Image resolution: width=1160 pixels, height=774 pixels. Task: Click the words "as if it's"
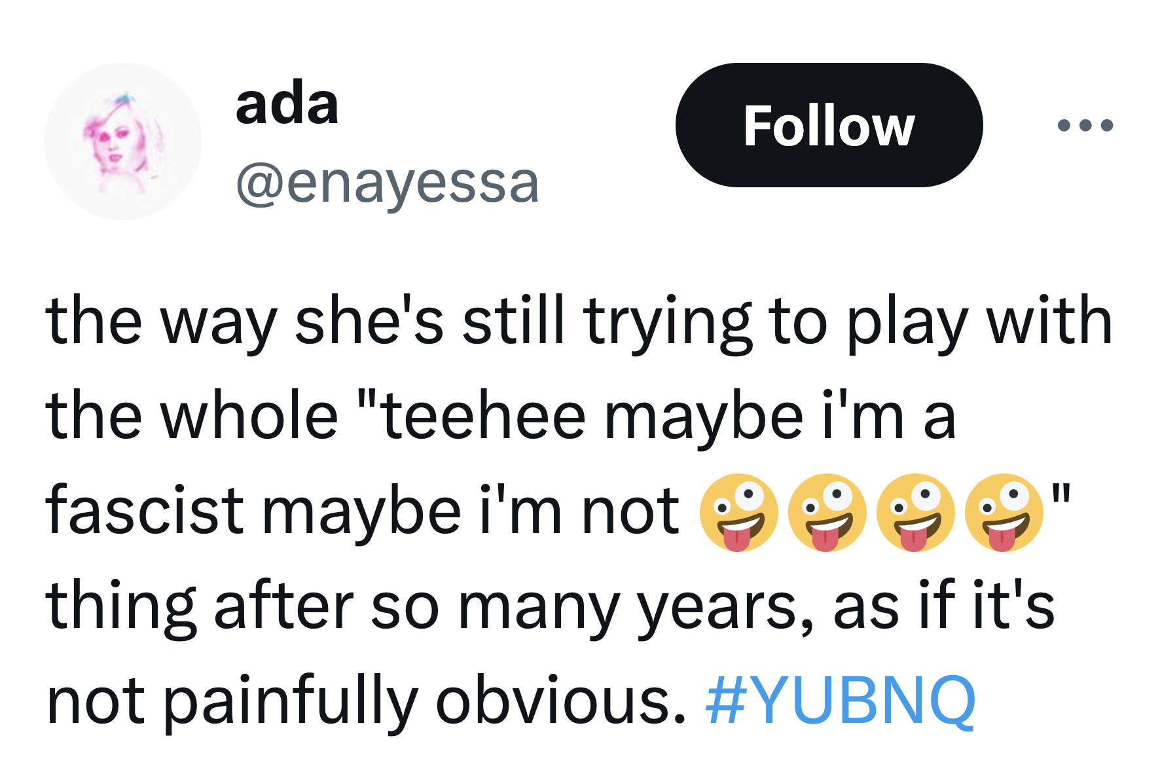point(943,606)
